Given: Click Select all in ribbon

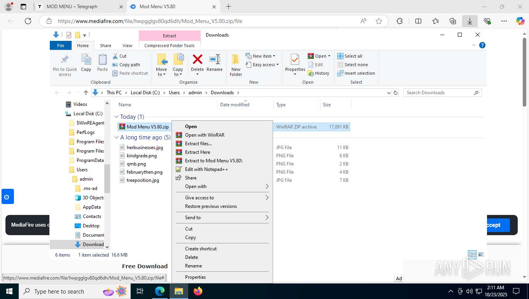Looking at the screenshot, I should (x=350, y=56).
